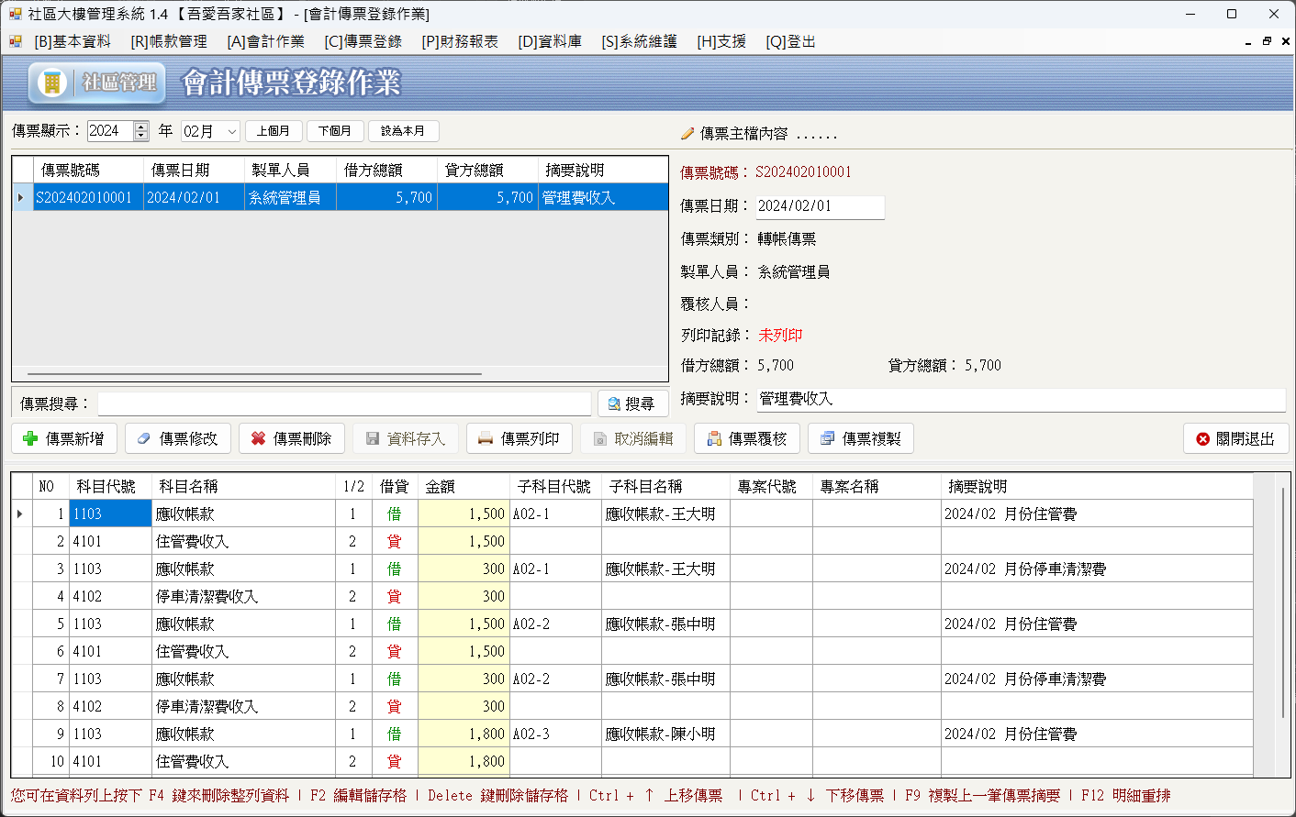The image size is (1296, 817).
Task: Open the [D]資料庫 menu
Action: 550,41
